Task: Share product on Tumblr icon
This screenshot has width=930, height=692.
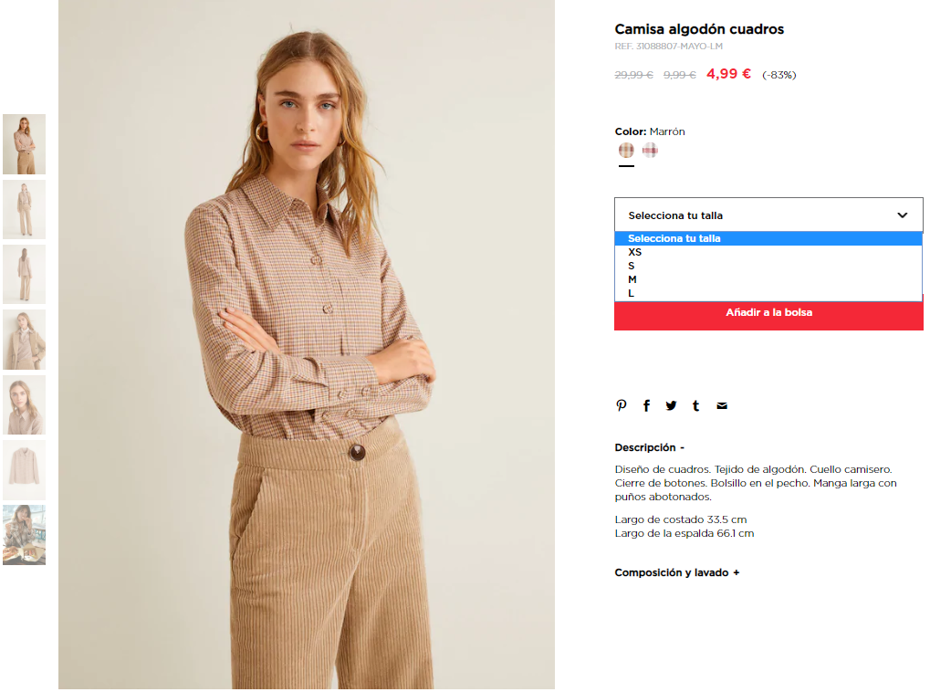Action: click(x=695, y=405)
